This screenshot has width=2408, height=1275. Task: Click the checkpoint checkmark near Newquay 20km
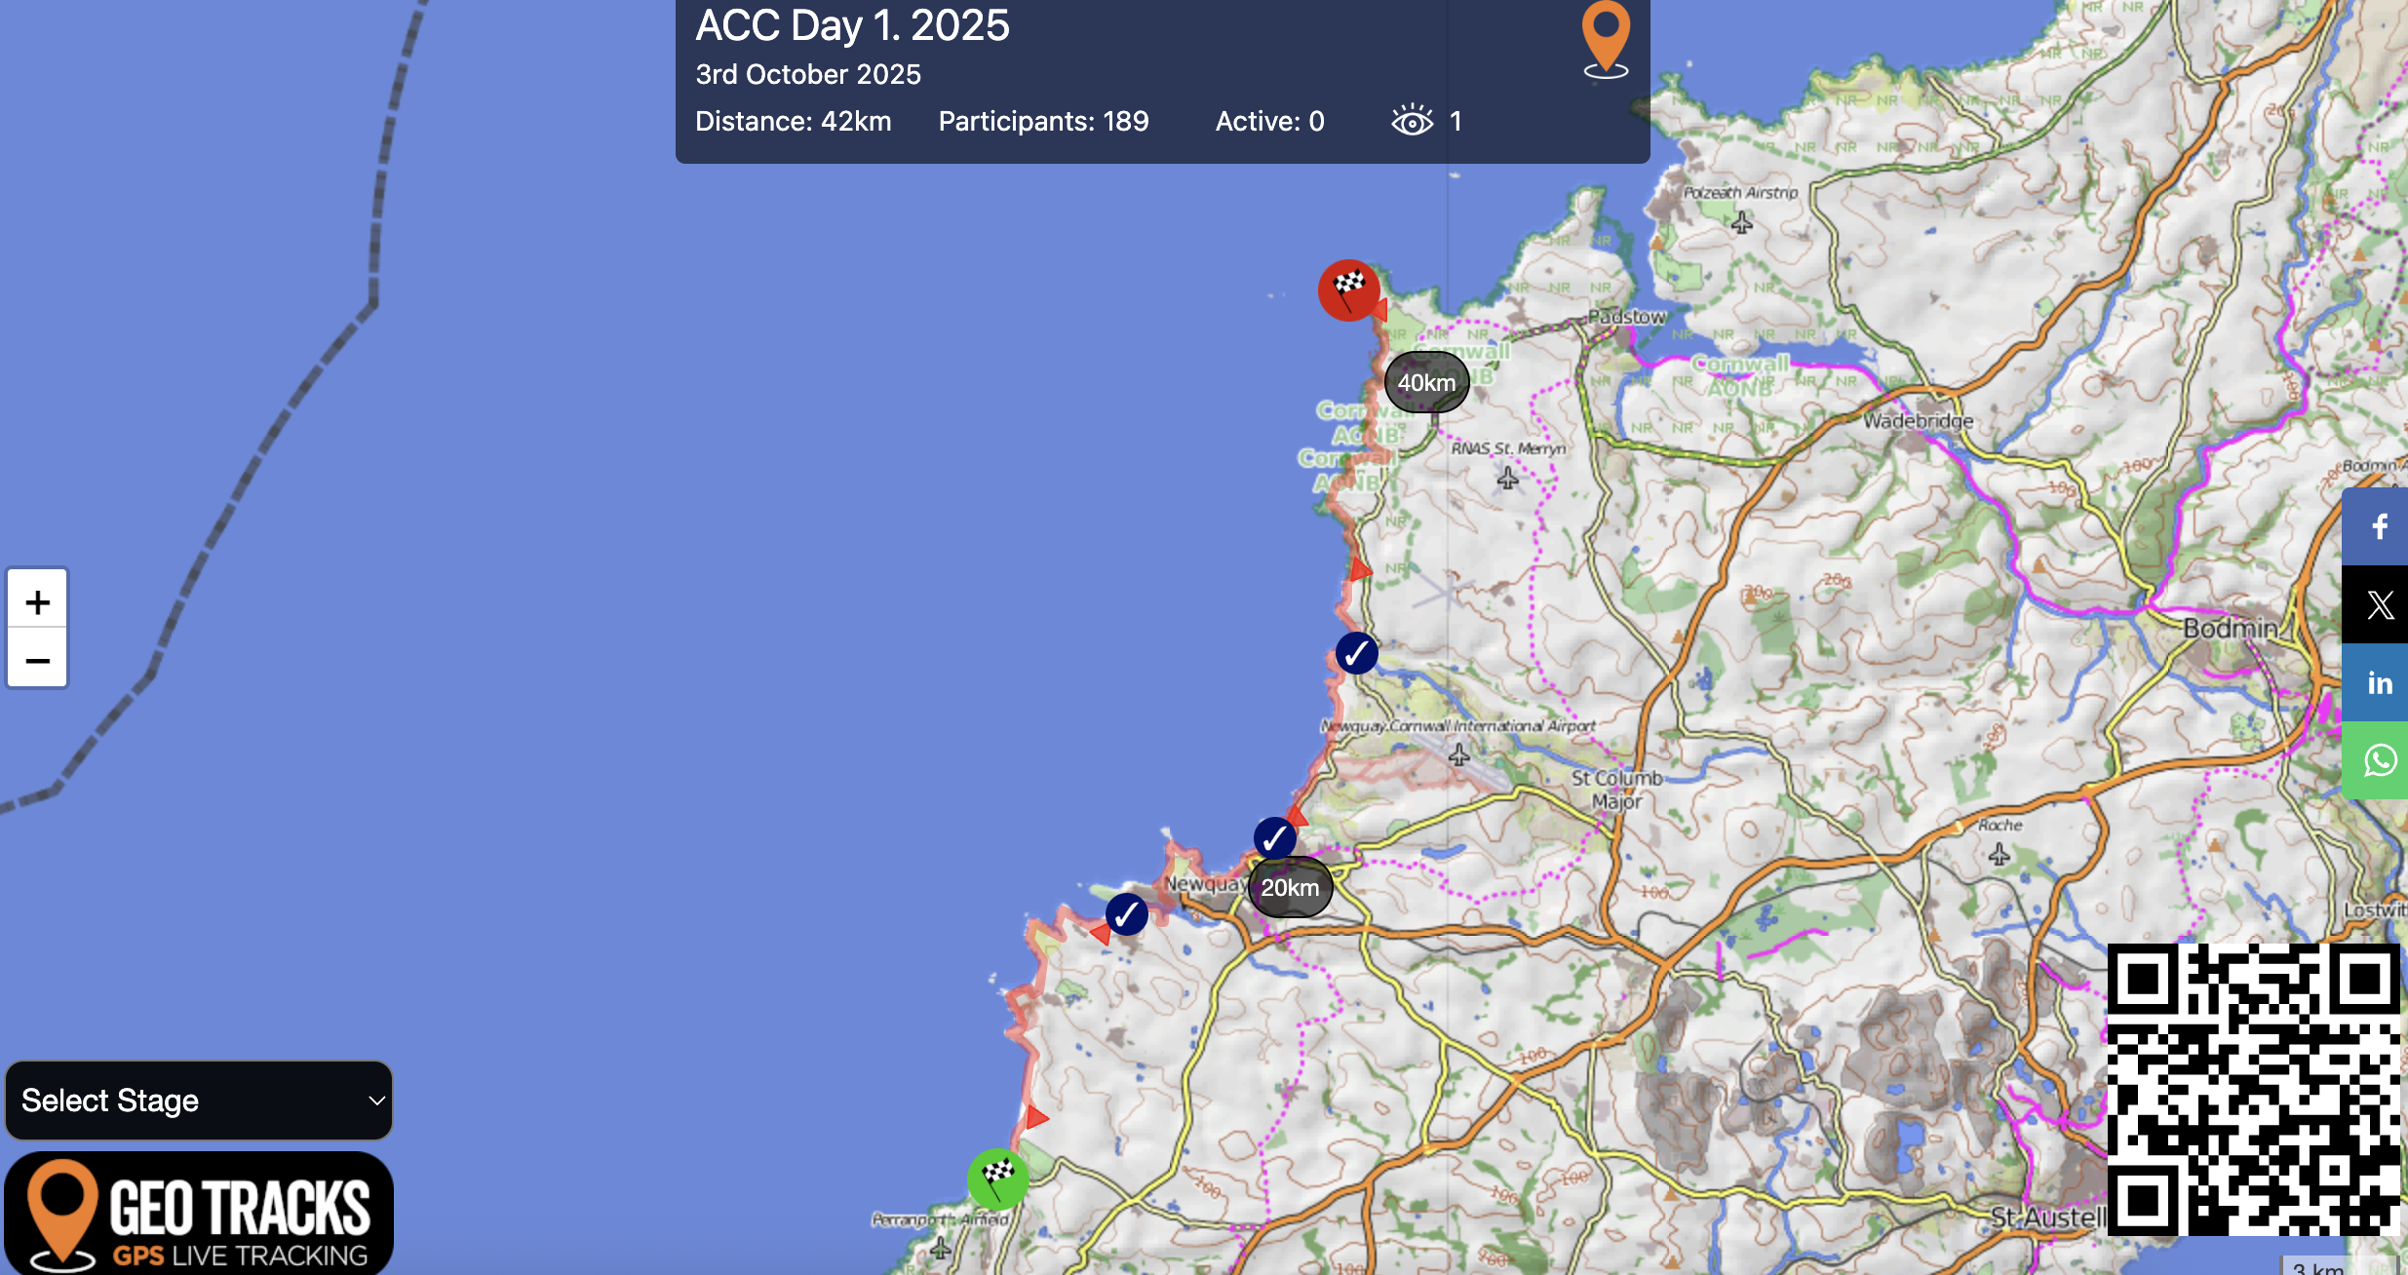coord(1274,837)
